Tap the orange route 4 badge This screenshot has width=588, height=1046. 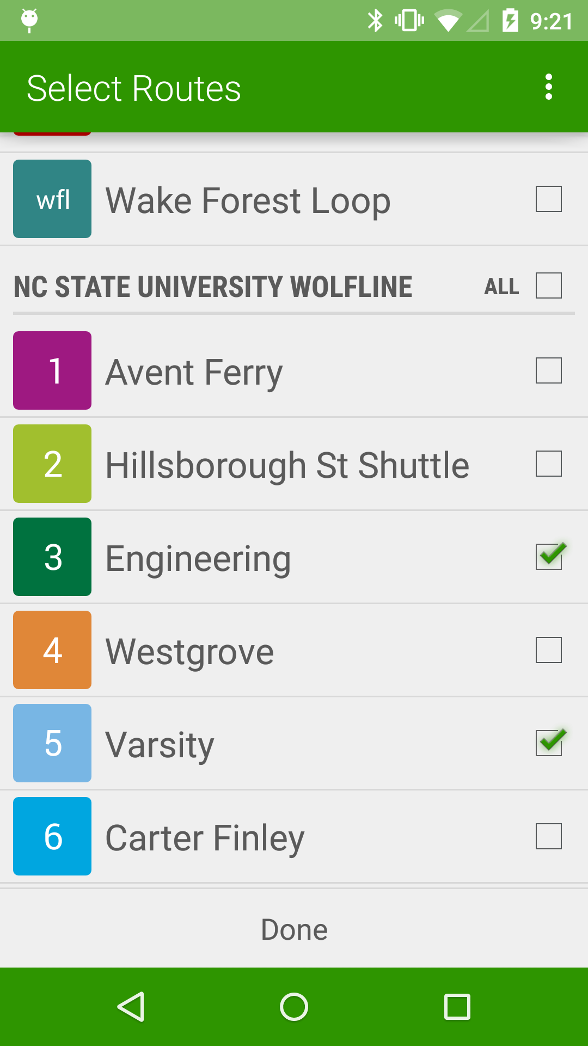pos(52,650)
